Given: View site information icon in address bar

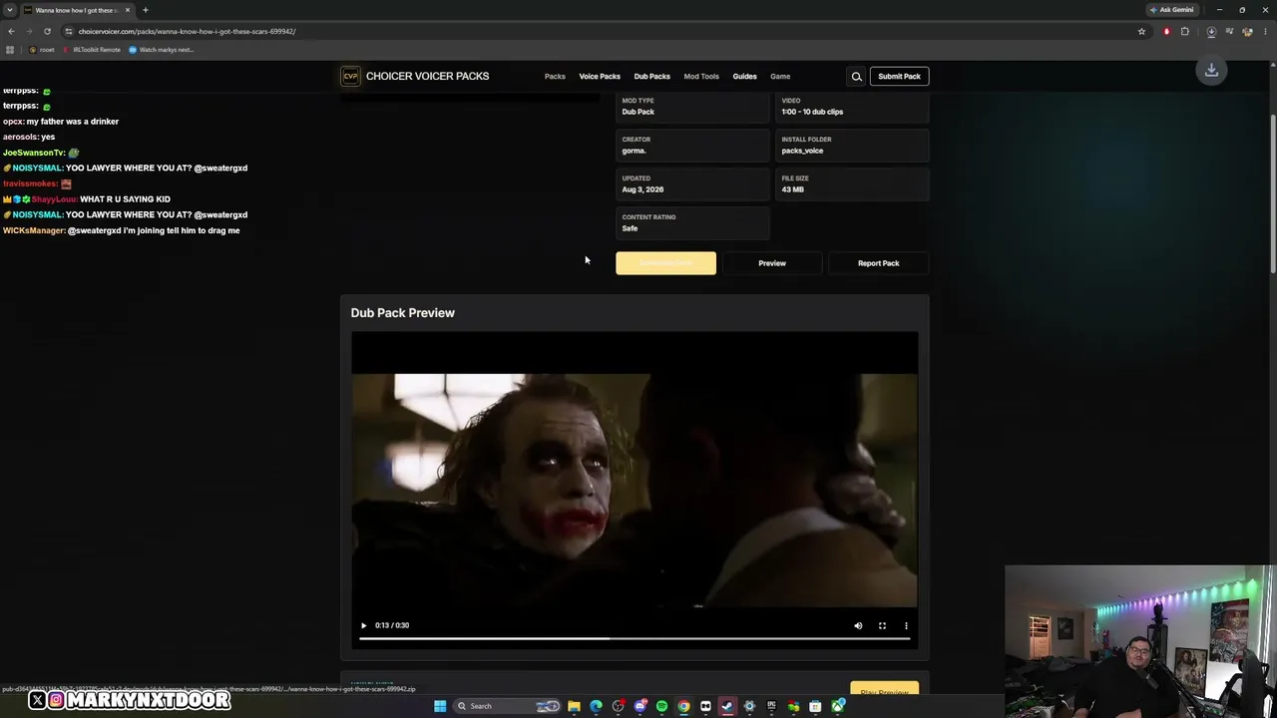Looking at the screenshot, I should point(69,31).
